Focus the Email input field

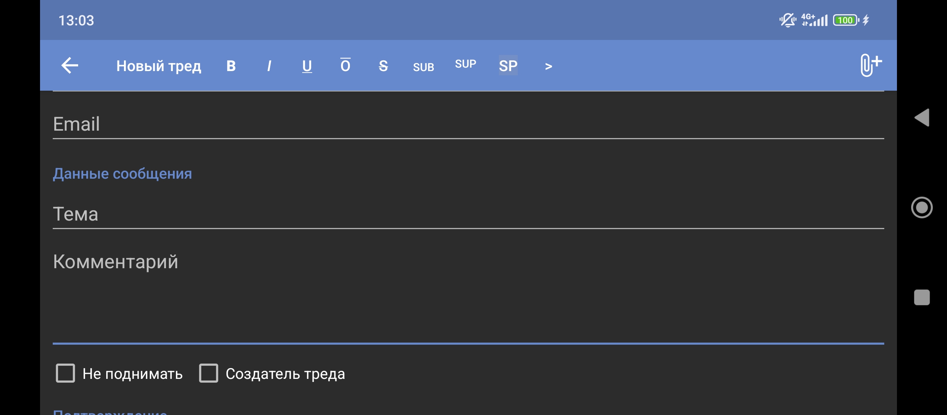point(468,124)
